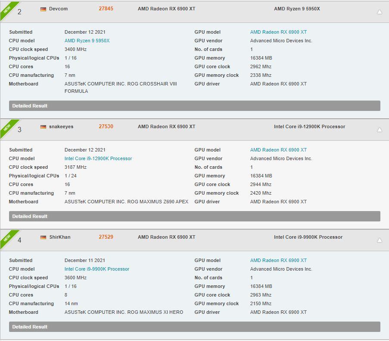389x341 pixels.
Task: Click the score 27530
Action: 106,126
